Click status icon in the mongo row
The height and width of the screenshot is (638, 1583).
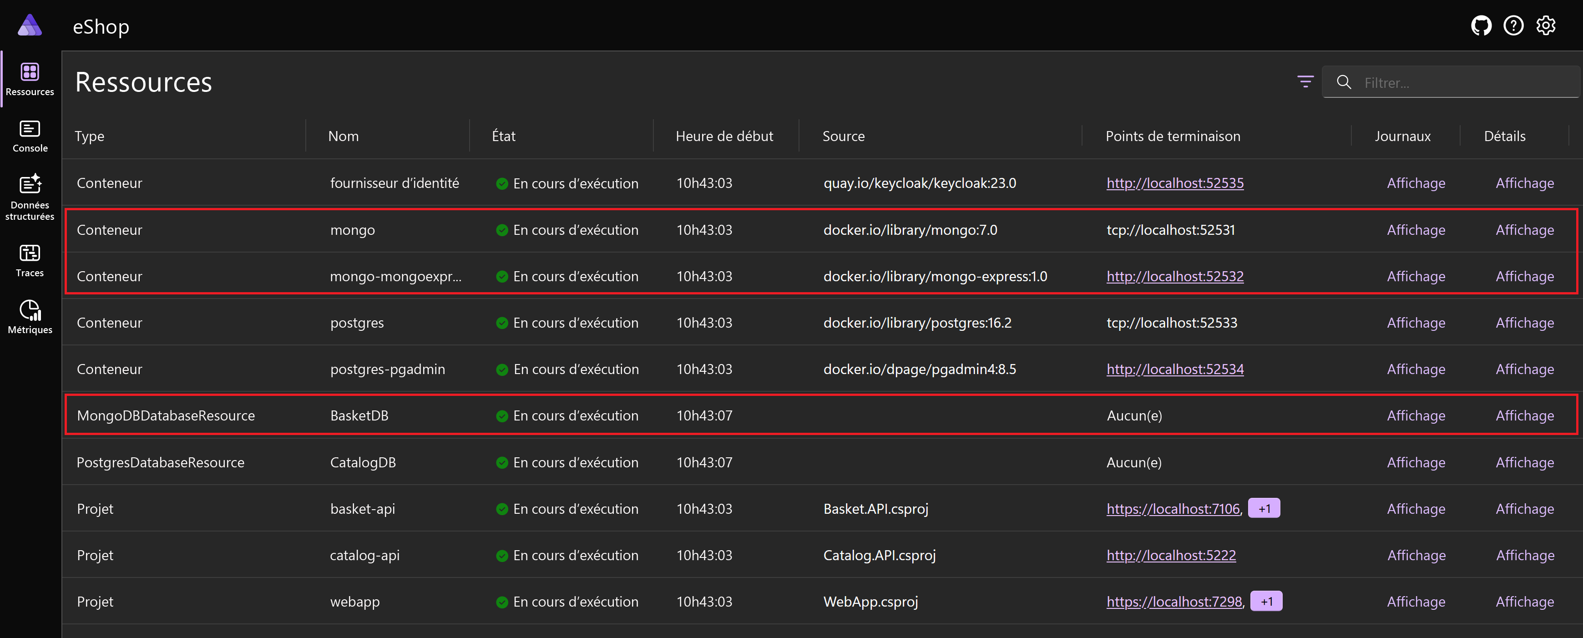point(502,230)
